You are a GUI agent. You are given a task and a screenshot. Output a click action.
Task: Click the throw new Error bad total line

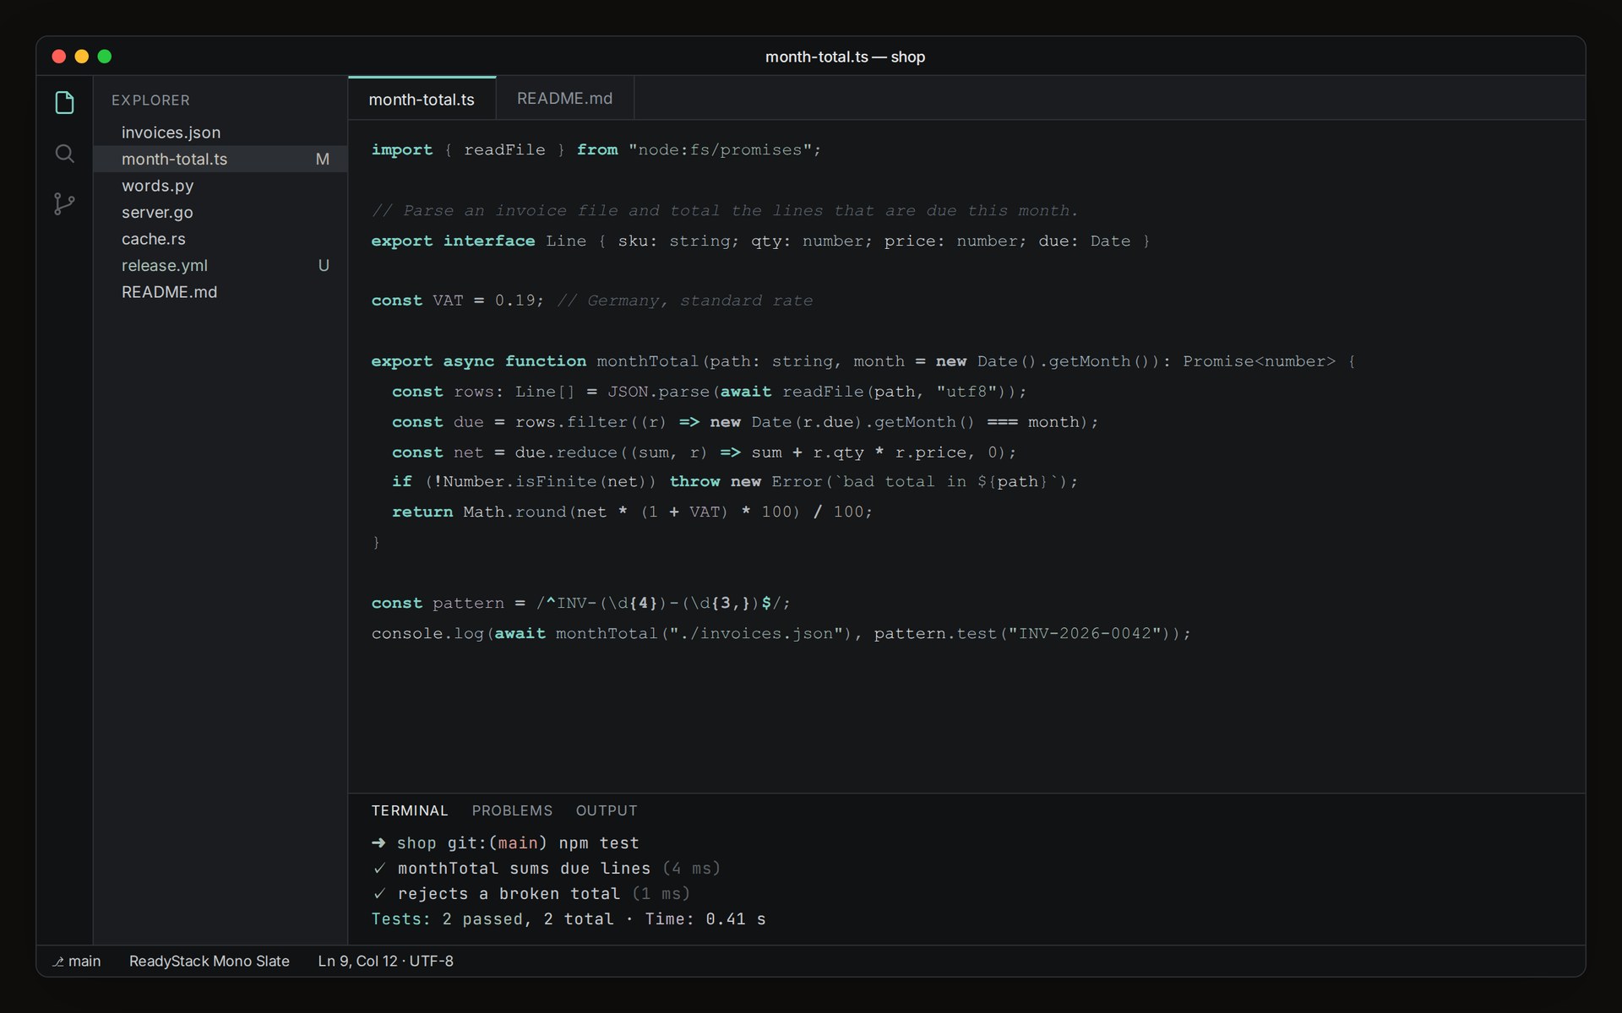coord(735,481)
